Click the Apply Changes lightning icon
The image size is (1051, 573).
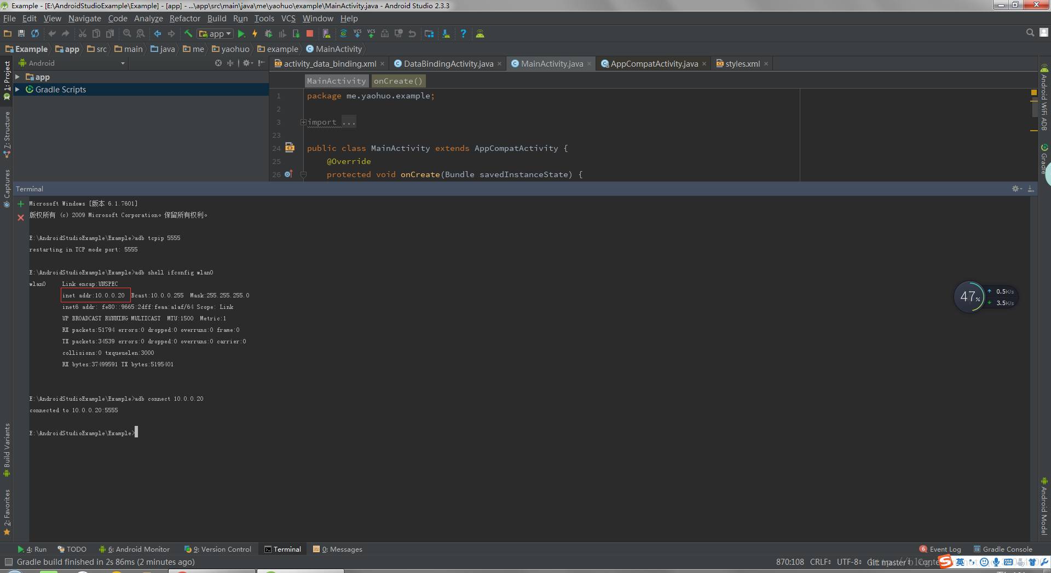[255, 34]
